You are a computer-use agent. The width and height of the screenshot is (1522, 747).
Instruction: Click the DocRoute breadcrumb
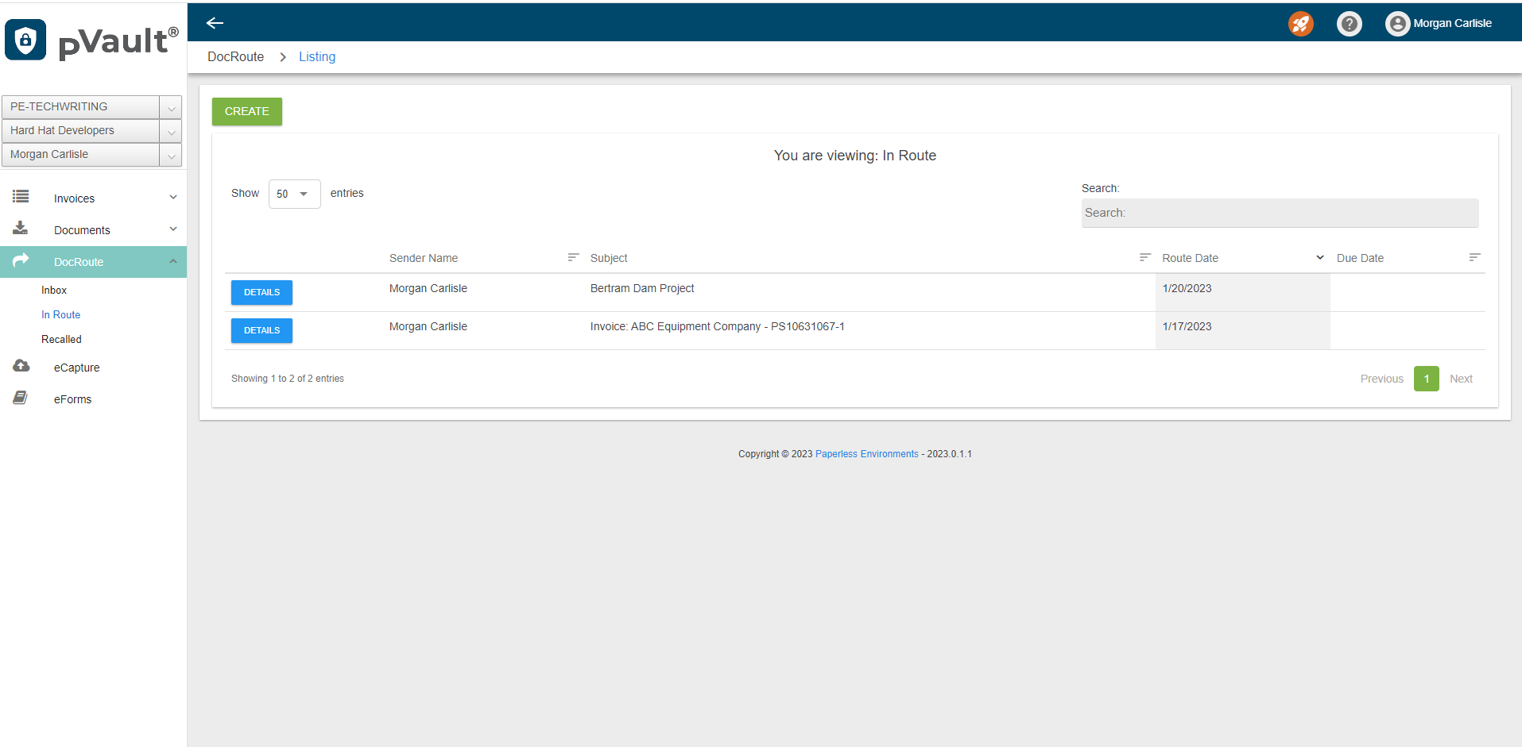coord(235,56)
